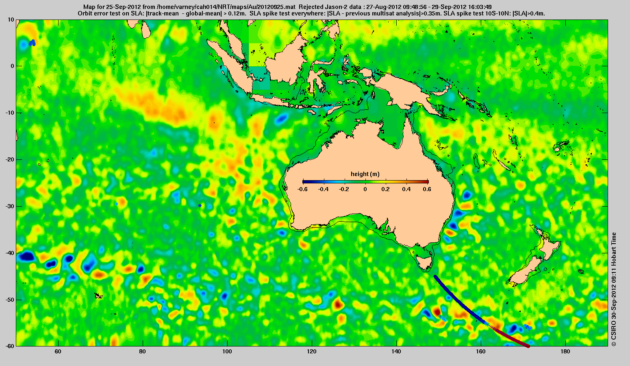630x366 pixels.
Task: Click the "height (m)" colorbar title
Action: 365,174
